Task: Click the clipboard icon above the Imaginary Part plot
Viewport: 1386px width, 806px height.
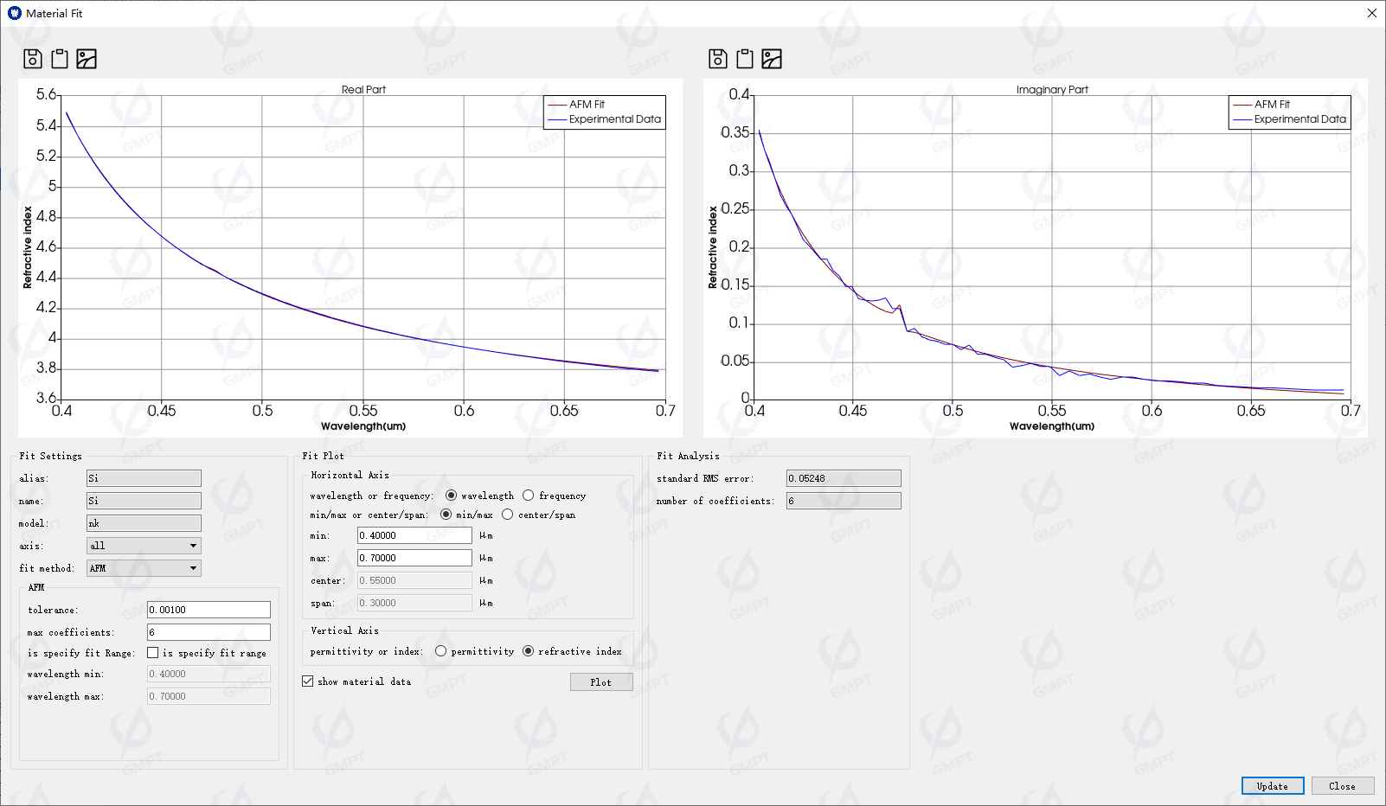Action: [x=745, y=59]
